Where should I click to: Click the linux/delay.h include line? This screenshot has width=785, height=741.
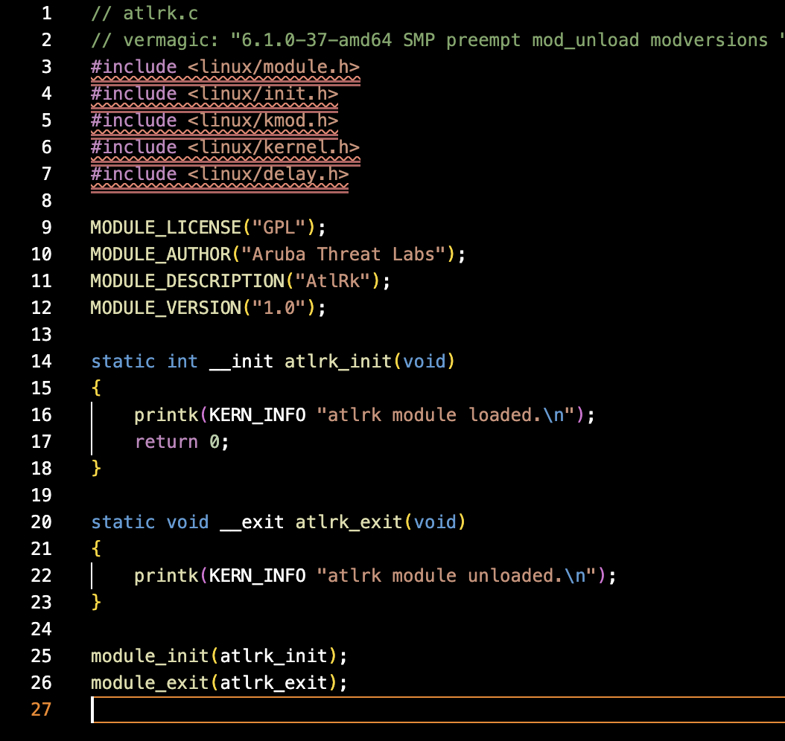coord(220,174)
